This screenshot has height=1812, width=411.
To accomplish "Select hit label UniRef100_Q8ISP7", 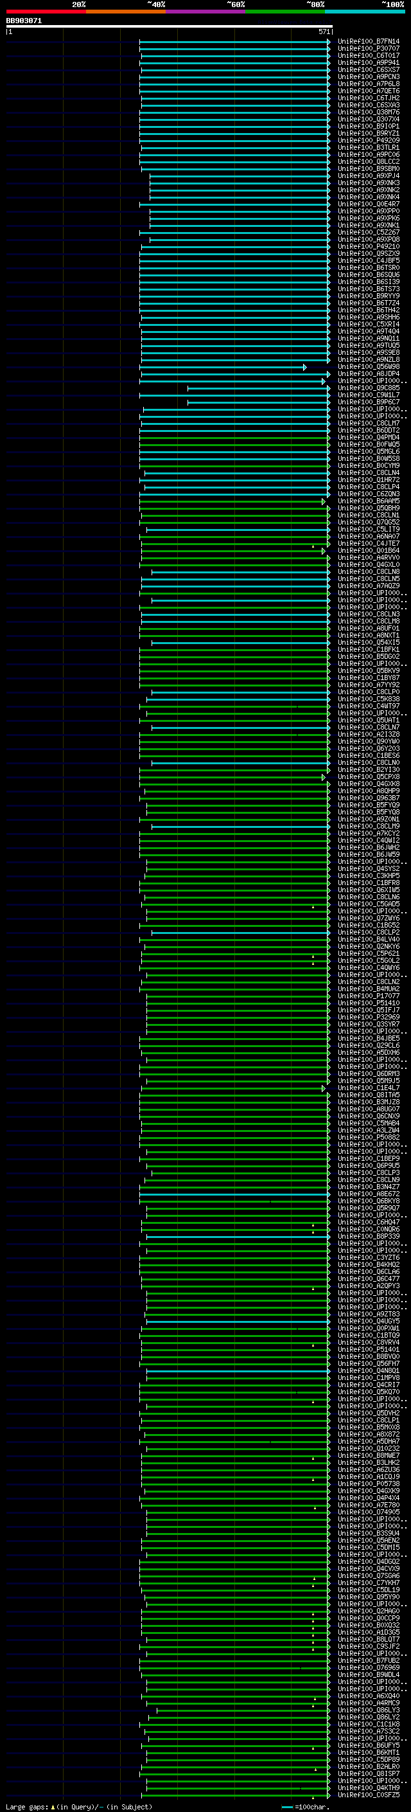I will pyautogui.click(x=369, y=1773).
